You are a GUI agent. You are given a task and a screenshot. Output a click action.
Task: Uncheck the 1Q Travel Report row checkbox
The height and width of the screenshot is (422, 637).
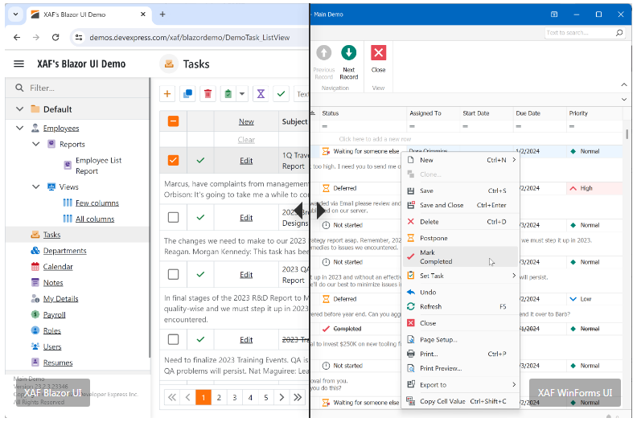(173, 160)
